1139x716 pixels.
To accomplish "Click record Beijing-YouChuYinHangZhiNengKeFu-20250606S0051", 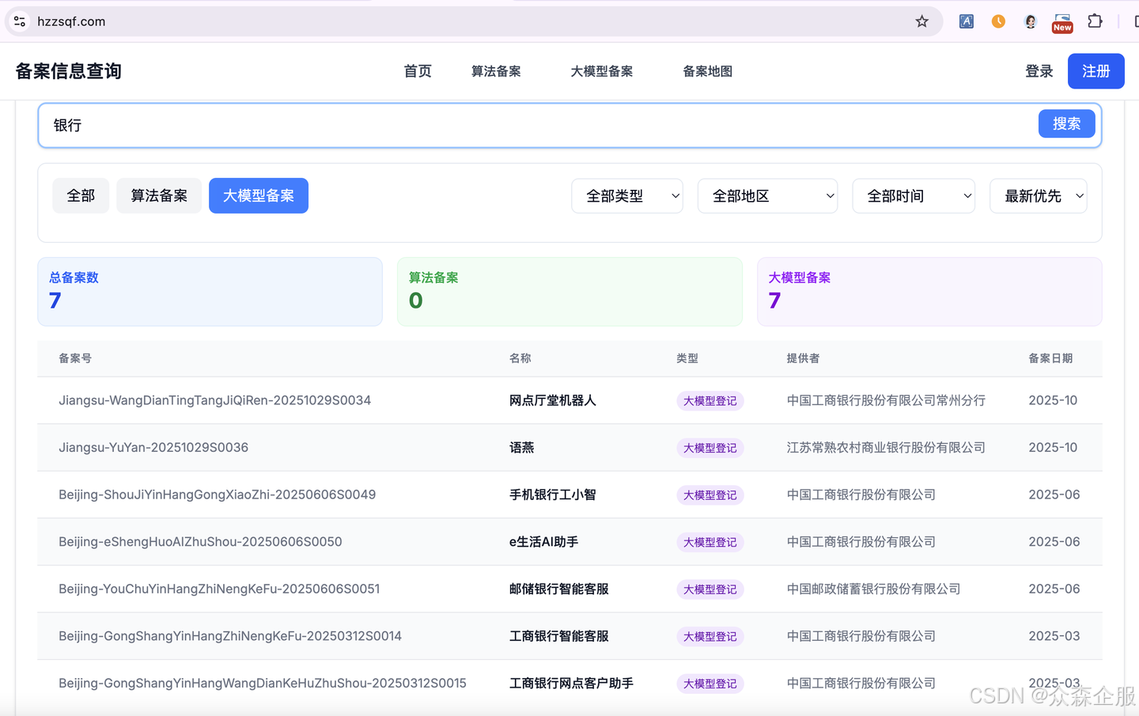I will pos(219,589).
